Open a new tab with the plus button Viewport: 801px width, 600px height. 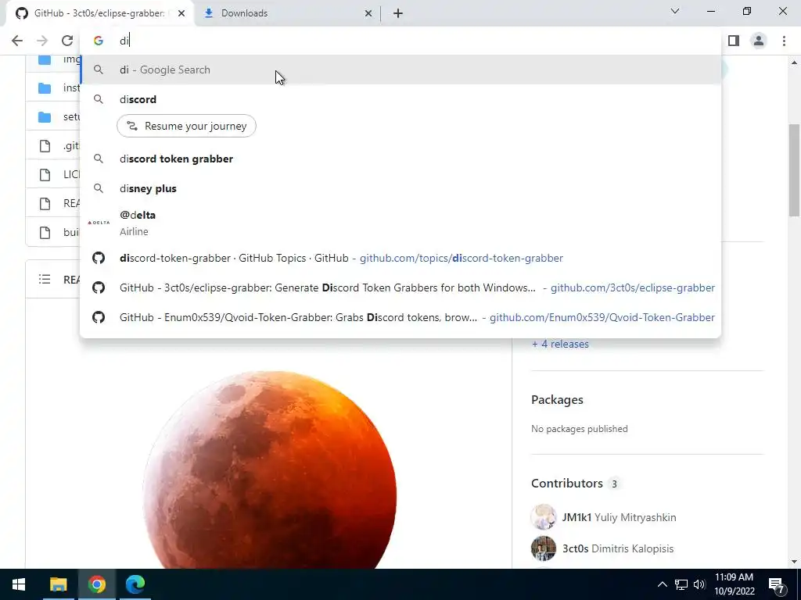pyautogui.click(x=398, y=14)
